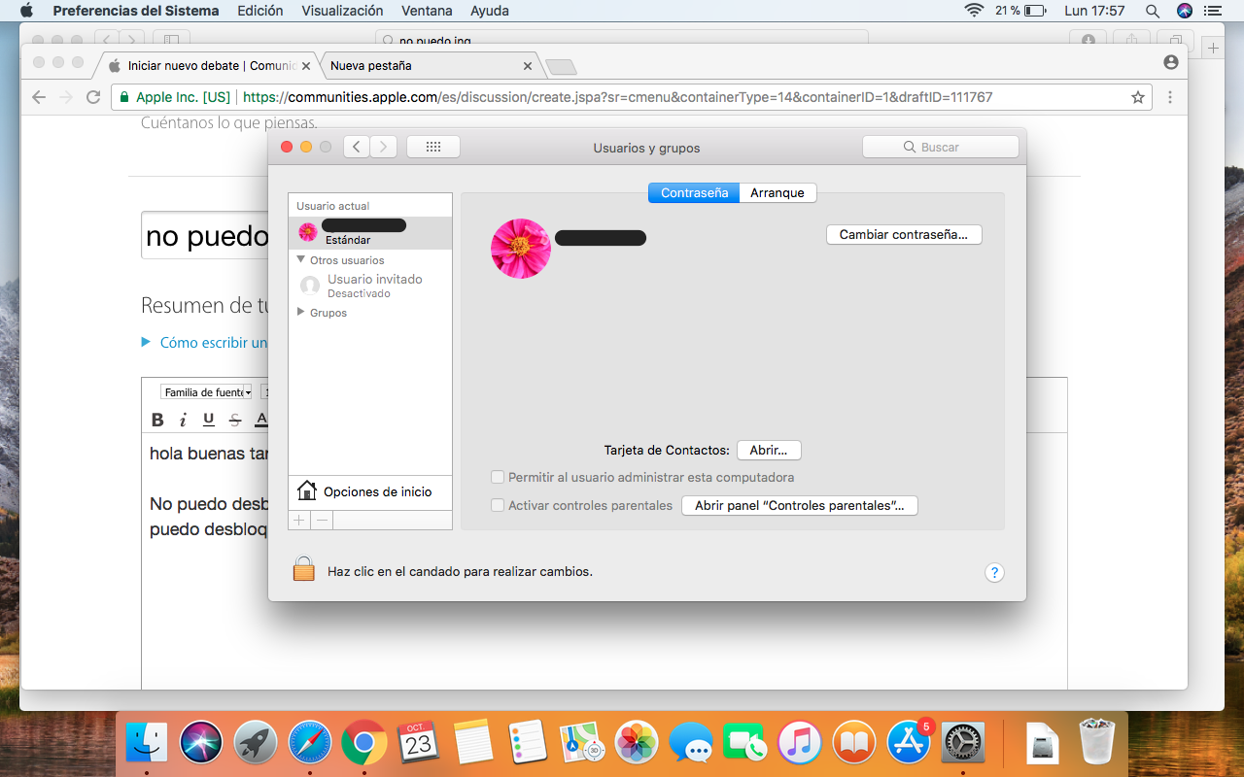
Task: Open Calendar from the Dock
Action: click(419, 743)
